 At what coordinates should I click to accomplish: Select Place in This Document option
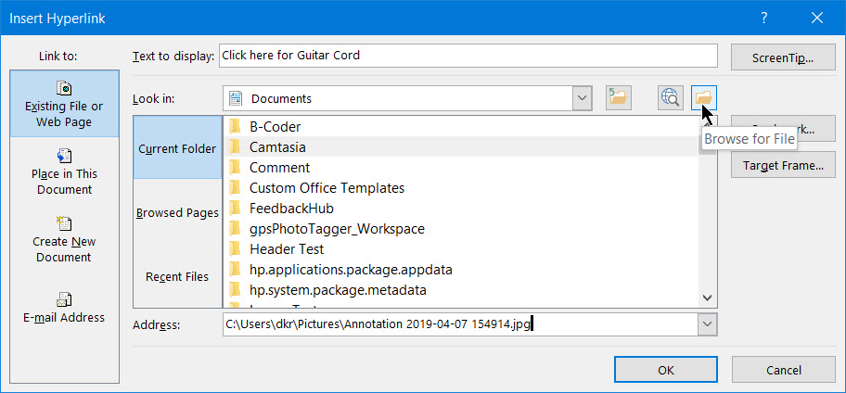pyautogui.click(x=64, y=171)
